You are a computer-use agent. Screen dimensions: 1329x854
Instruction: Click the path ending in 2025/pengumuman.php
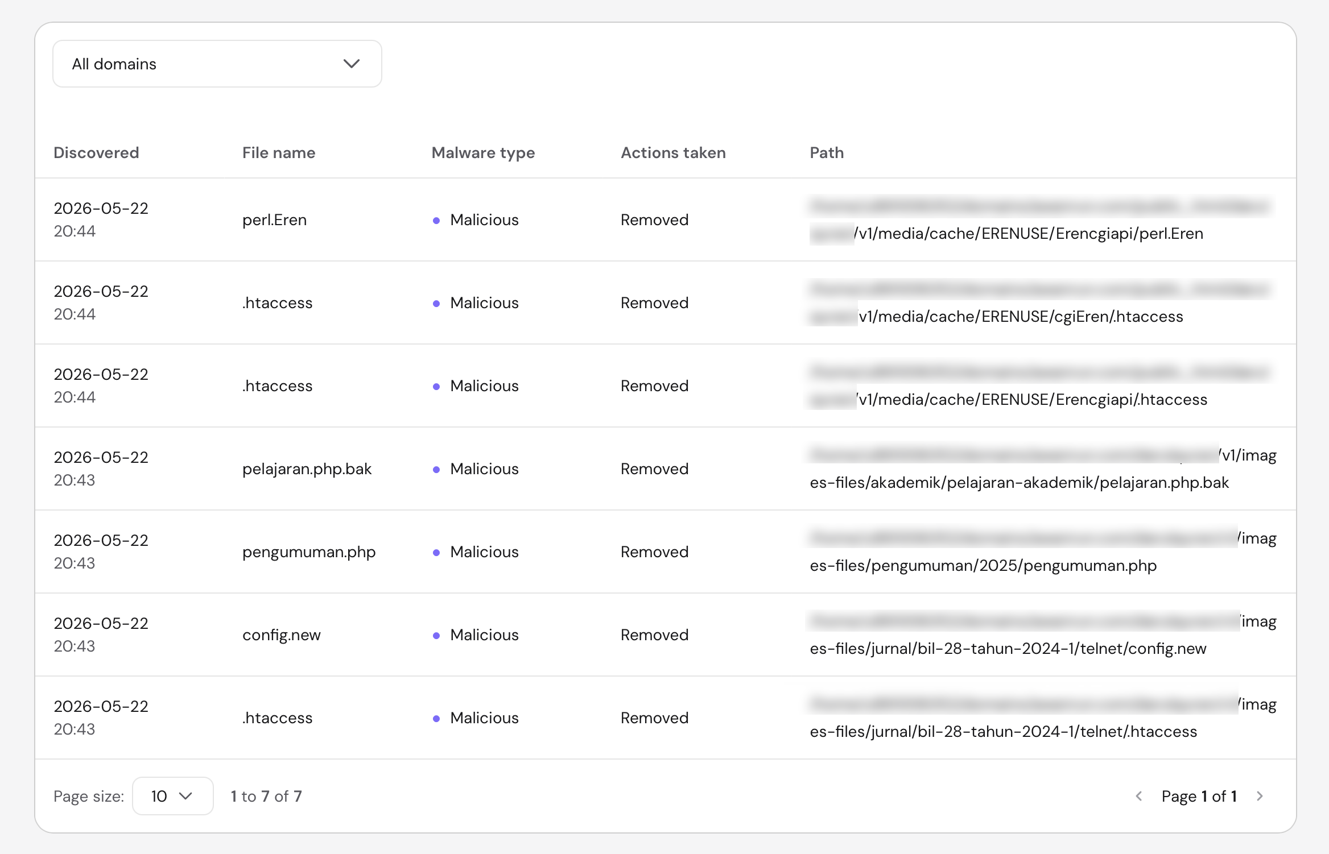click(x=1043, y=552)
